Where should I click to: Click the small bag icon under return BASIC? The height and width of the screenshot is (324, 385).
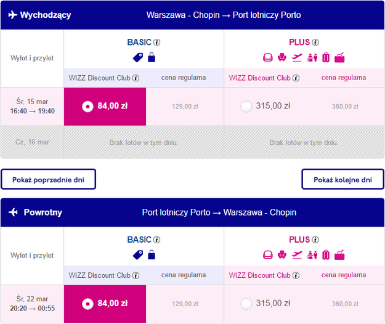coord(152,254)
